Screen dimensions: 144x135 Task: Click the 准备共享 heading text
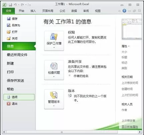[x=75, y=62]
